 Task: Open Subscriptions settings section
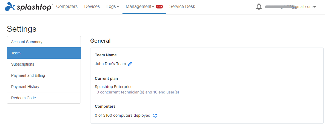click(44, 64)
